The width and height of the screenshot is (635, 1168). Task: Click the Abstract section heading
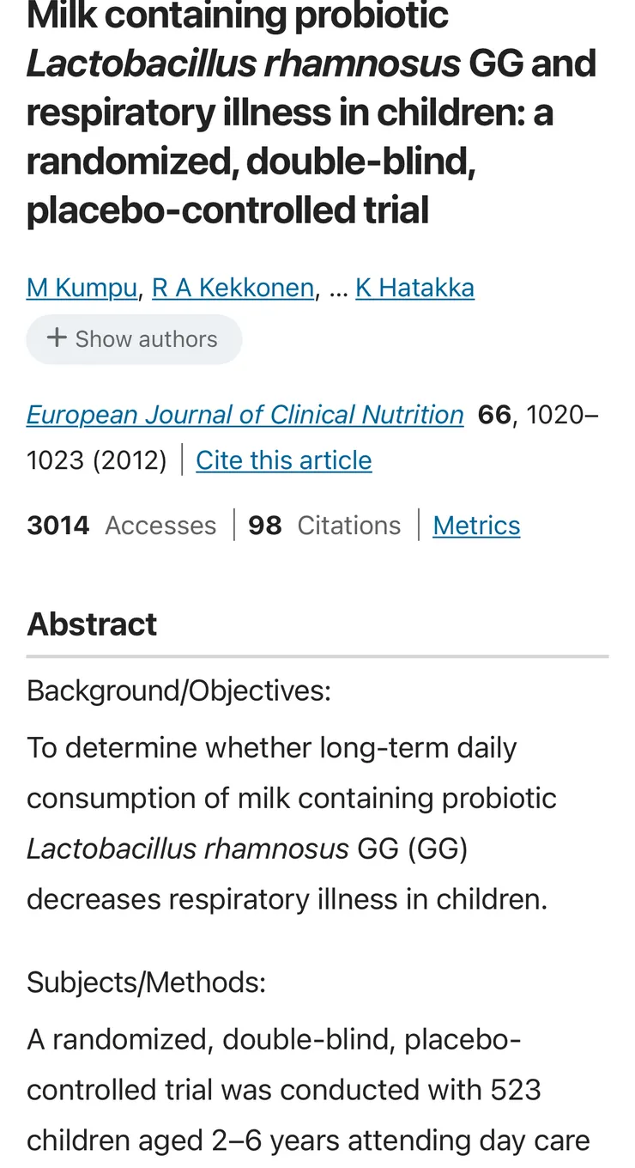[92, 624]
